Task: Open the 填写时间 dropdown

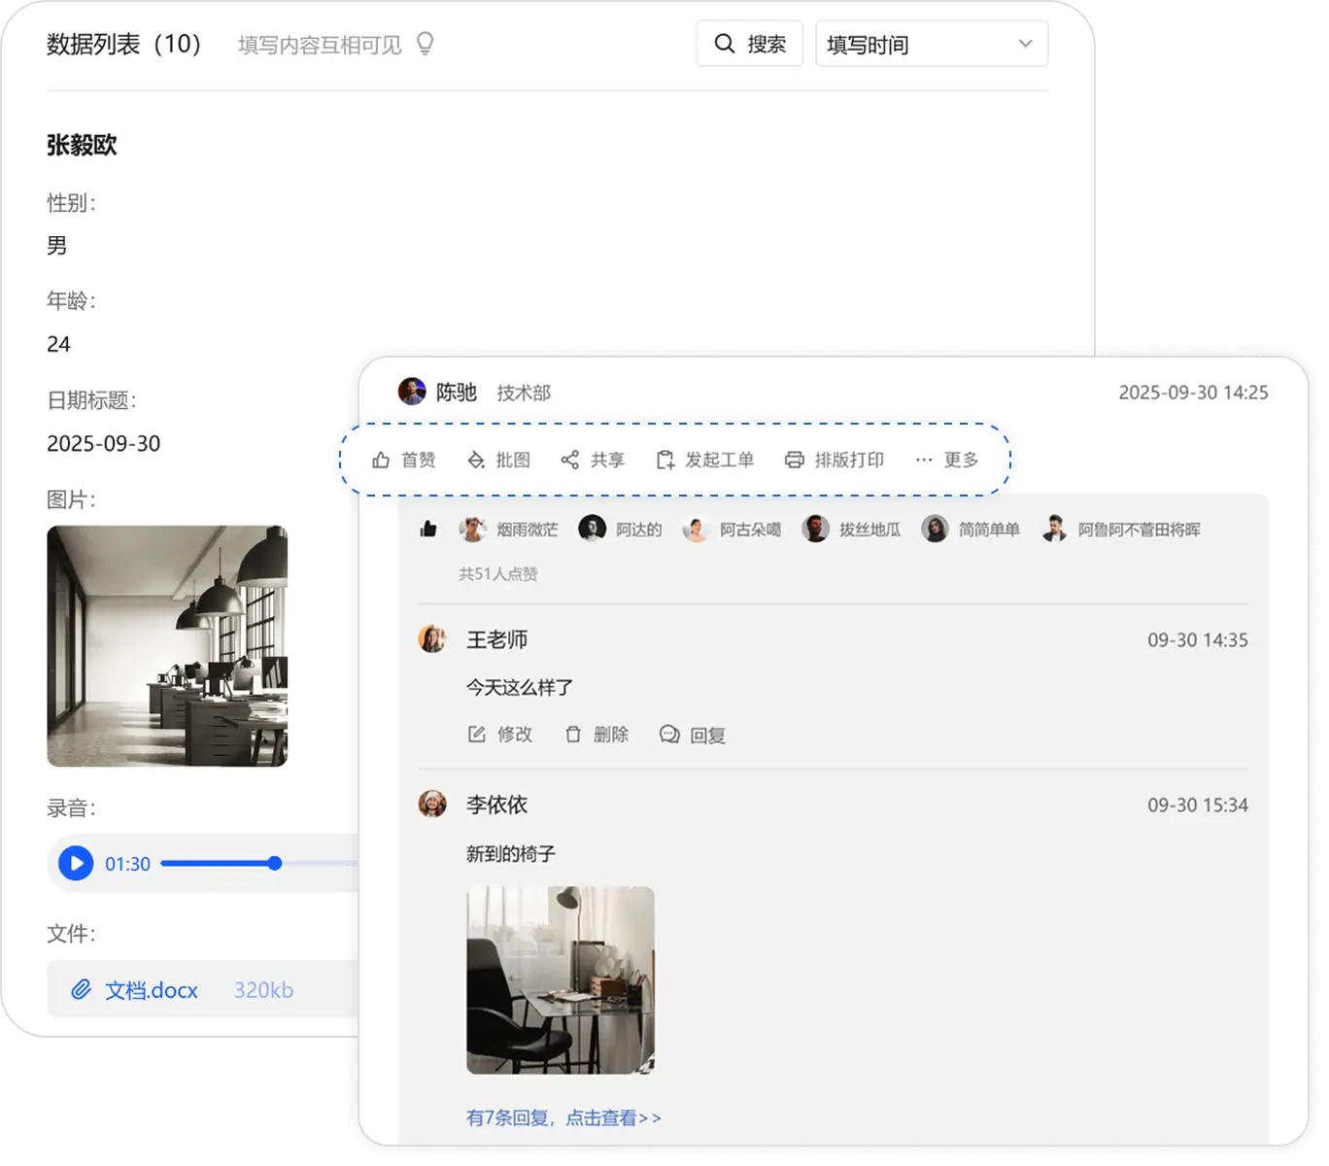Action: tap(932, 44)
